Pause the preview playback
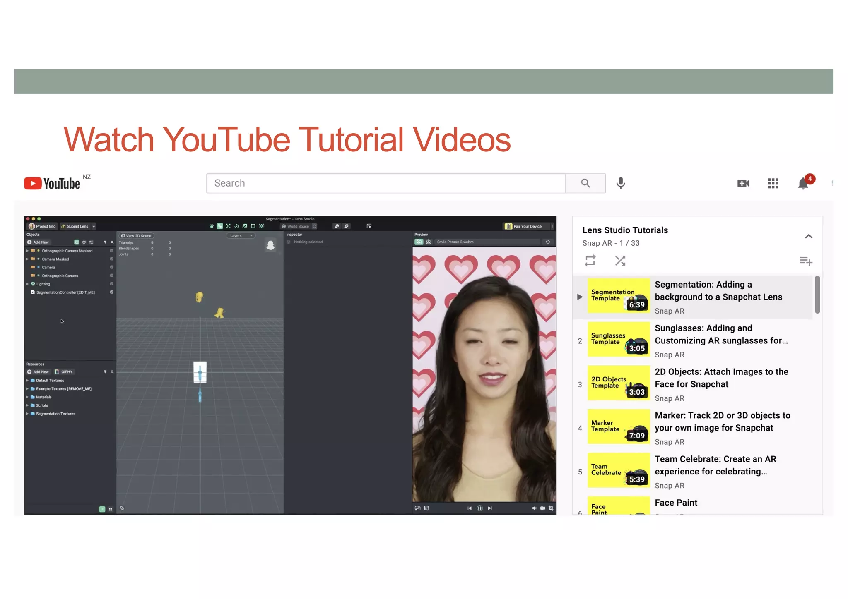Image resolution: width=848 pixels, height=599 pixels. (479, 508)
